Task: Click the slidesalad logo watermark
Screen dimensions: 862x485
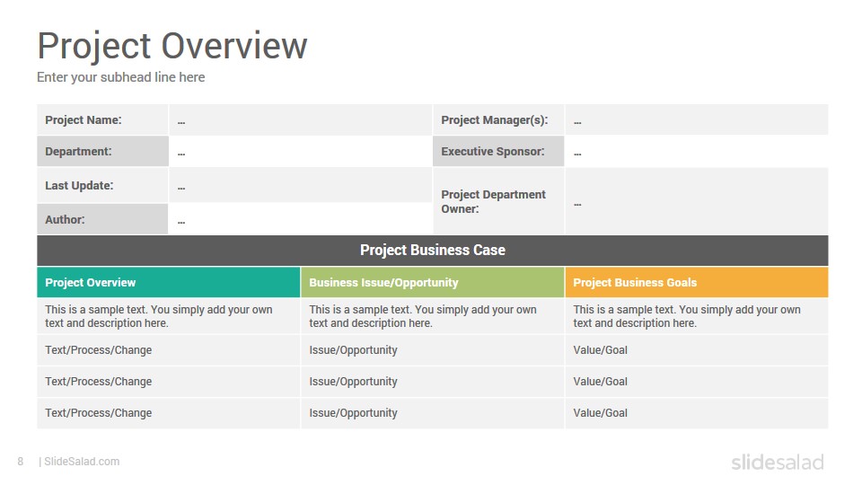Action: pos(778,462)
